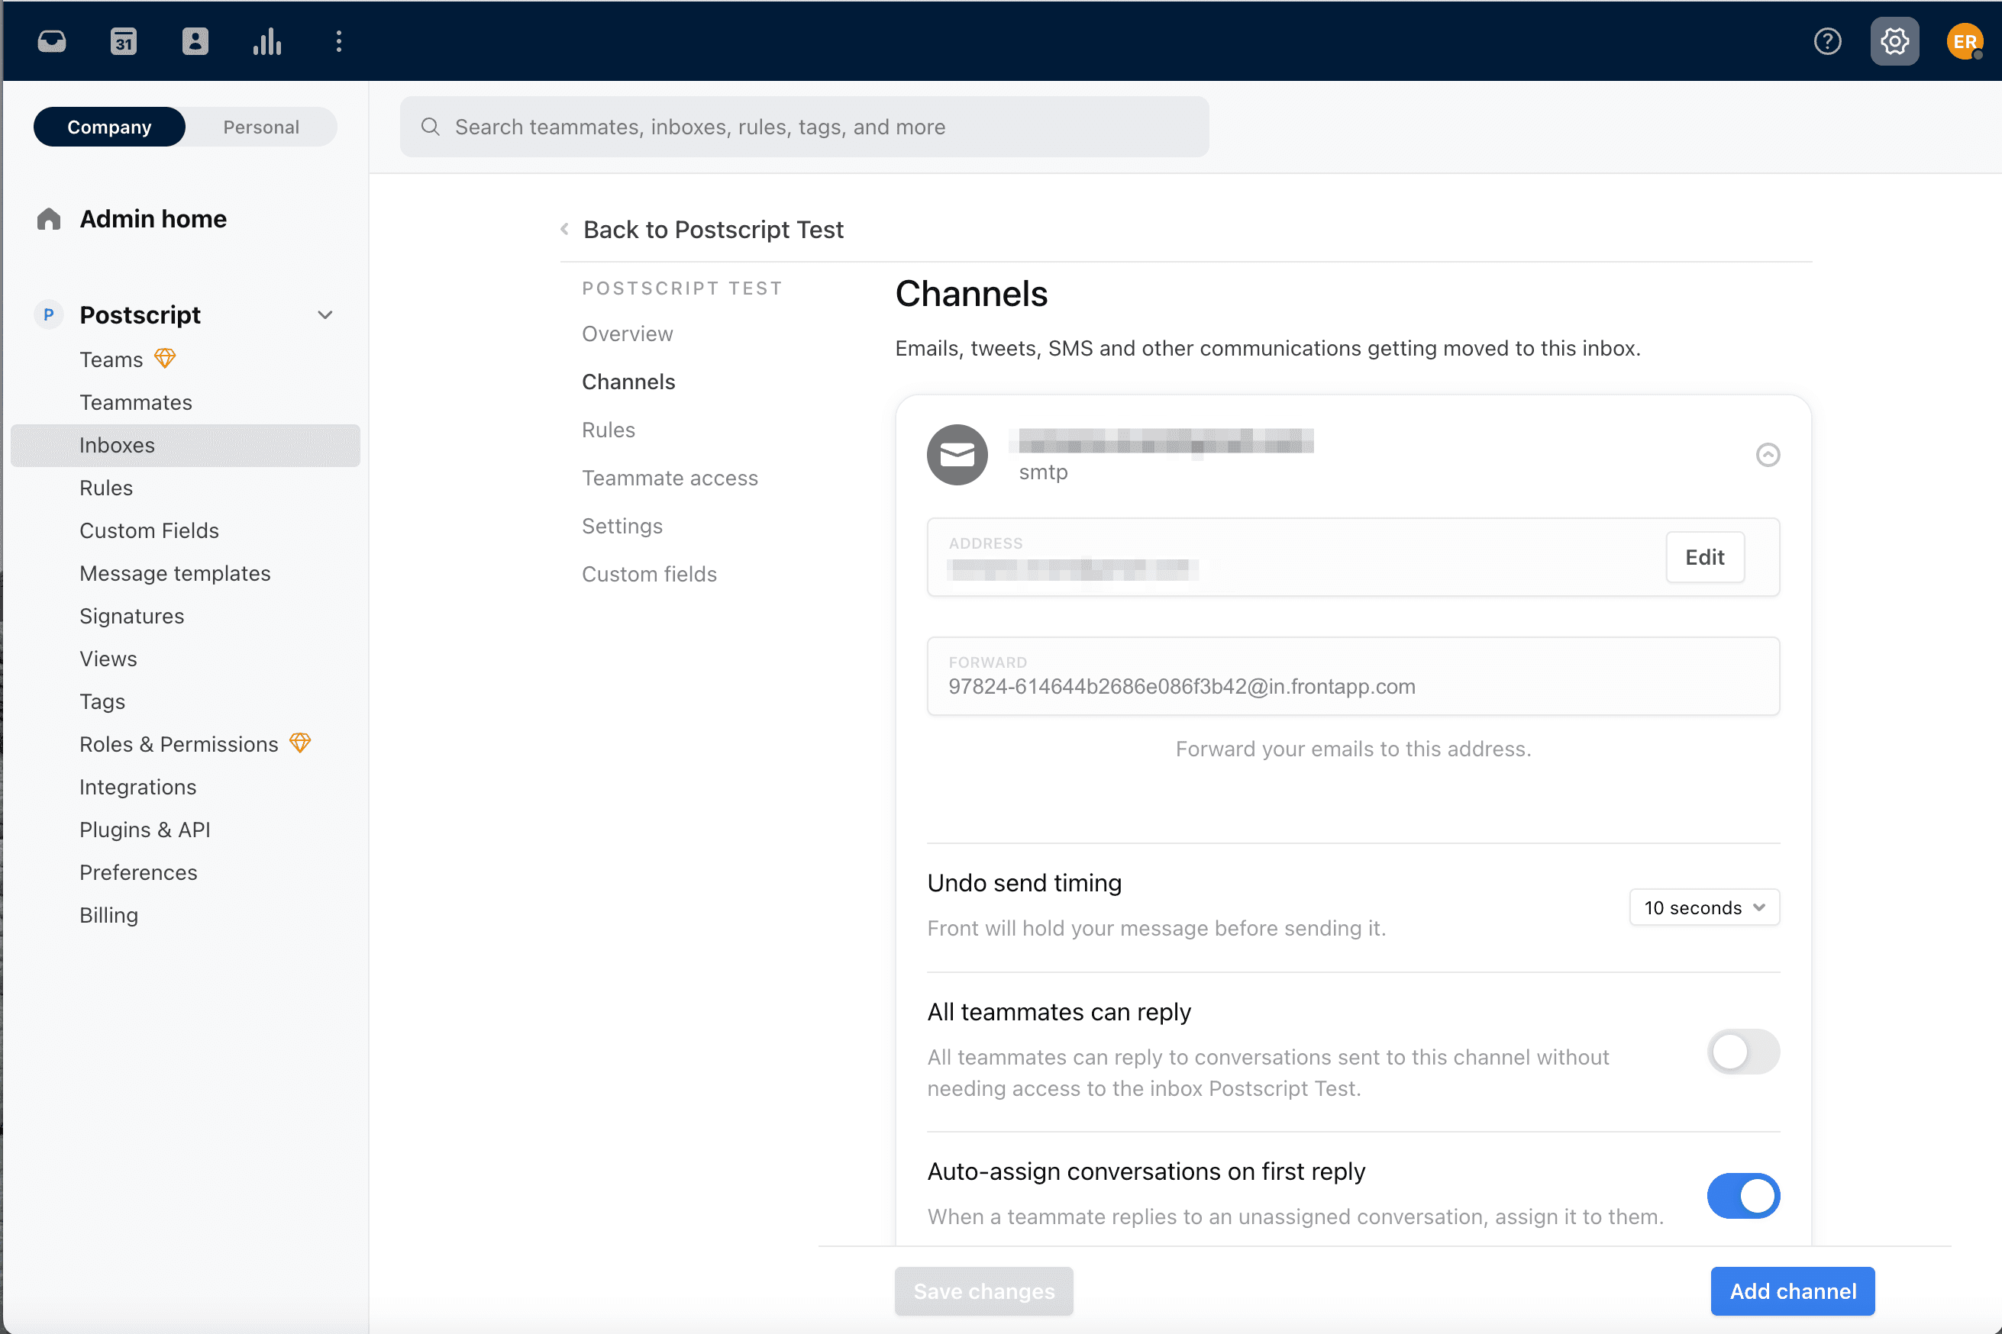
Task: Click the more options icon top bar
Action: click(337, 40)
